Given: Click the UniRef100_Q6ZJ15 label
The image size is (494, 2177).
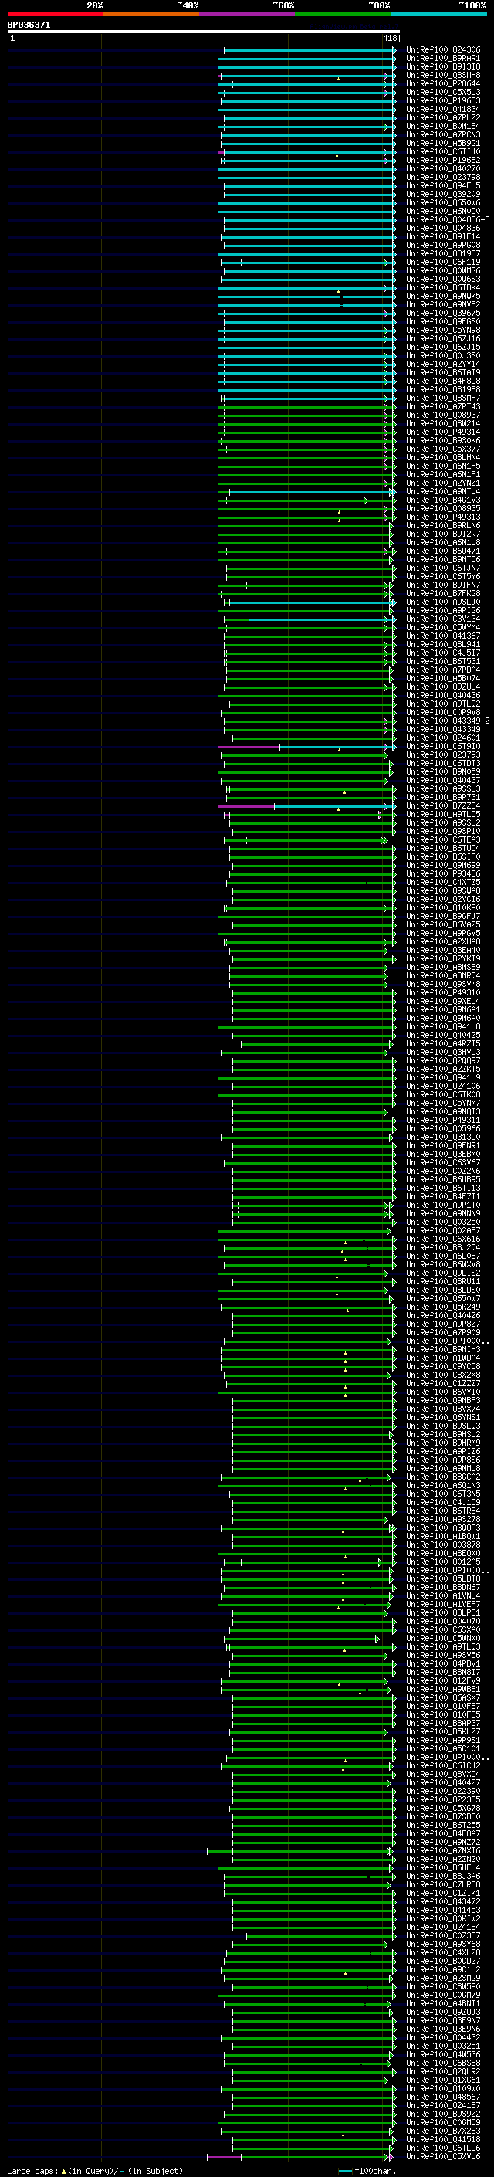Looking at the screenshot, I should [442, 348].
